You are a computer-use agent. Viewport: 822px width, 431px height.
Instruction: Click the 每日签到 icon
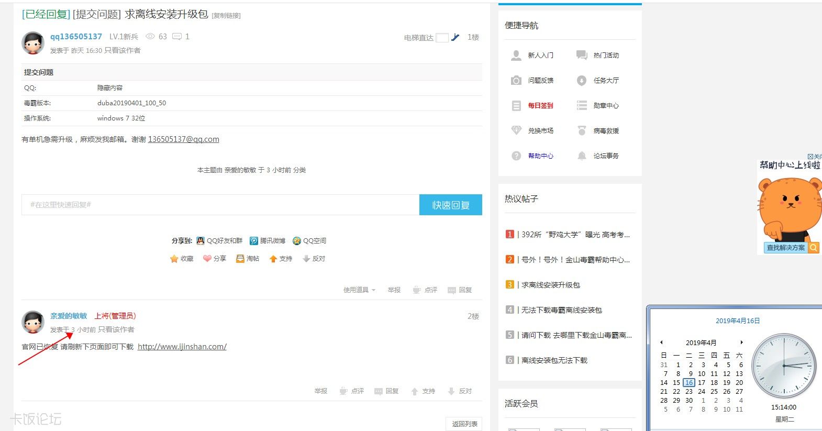pyautogui.click(x=516, y=105)
